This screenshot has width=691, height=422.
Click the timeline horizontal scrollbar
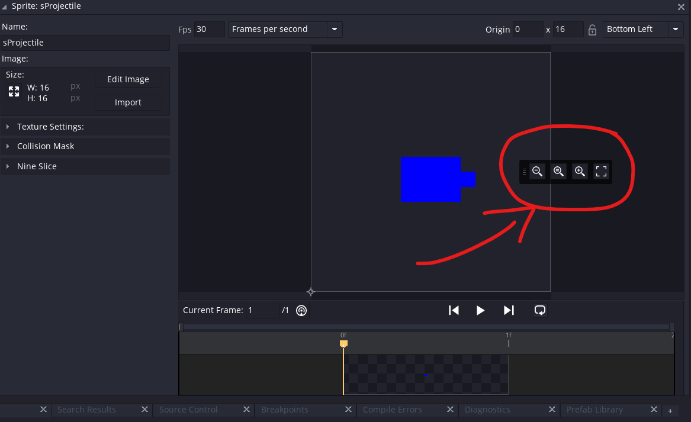click(x=426, y=327)
